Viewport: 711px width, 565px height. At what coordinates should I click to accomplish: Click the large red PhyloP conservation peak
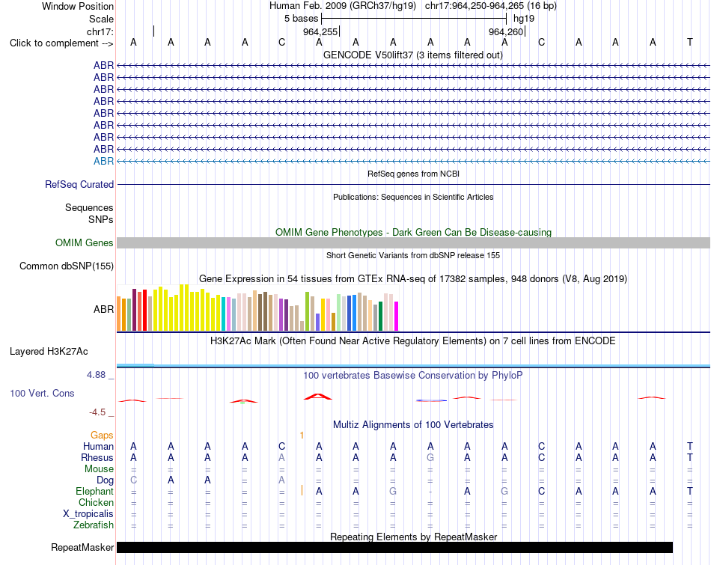318,397
